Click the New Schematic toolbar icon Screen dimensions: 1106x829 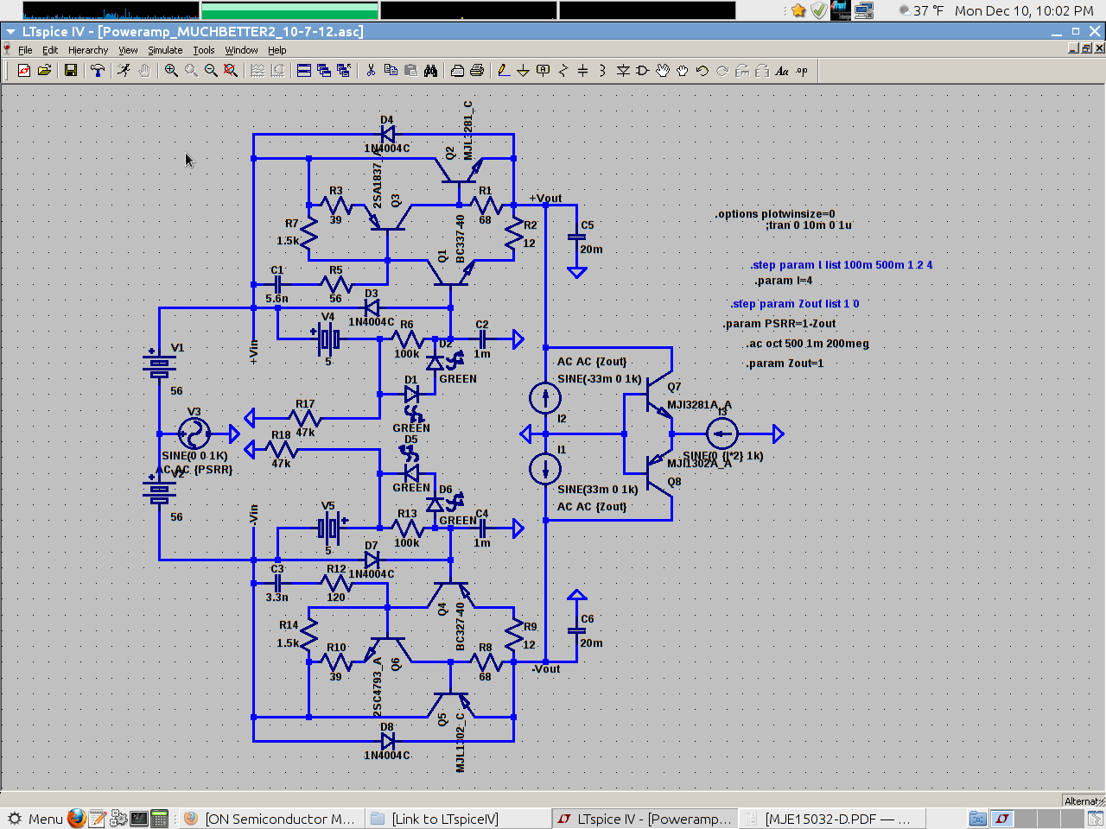pos(24,71)
